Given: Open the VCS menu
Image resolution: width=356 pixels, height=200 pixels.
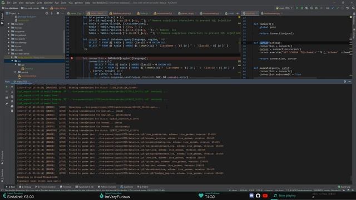Looking at the screenshot, I should coord(71,3).
